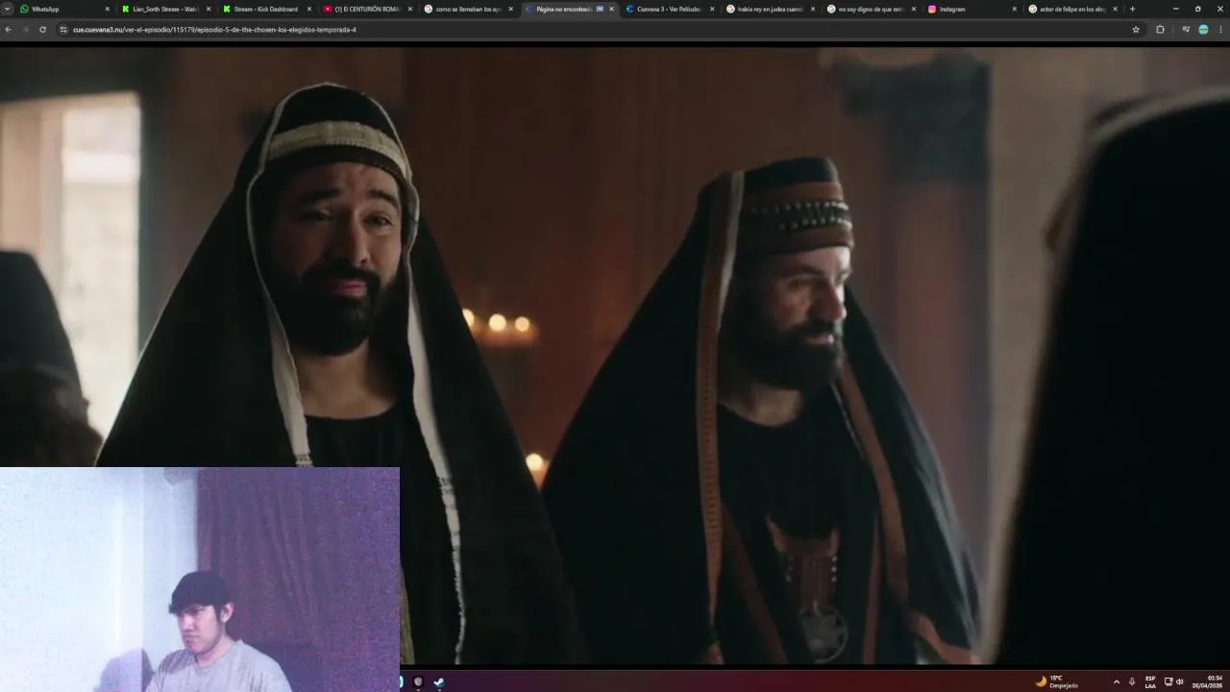Open the clock showing 01:54

click(x=1207, y=681)
